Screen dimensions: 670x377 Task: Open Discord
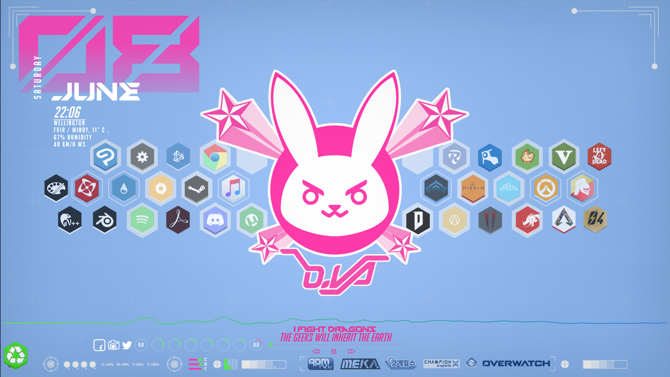215,221
